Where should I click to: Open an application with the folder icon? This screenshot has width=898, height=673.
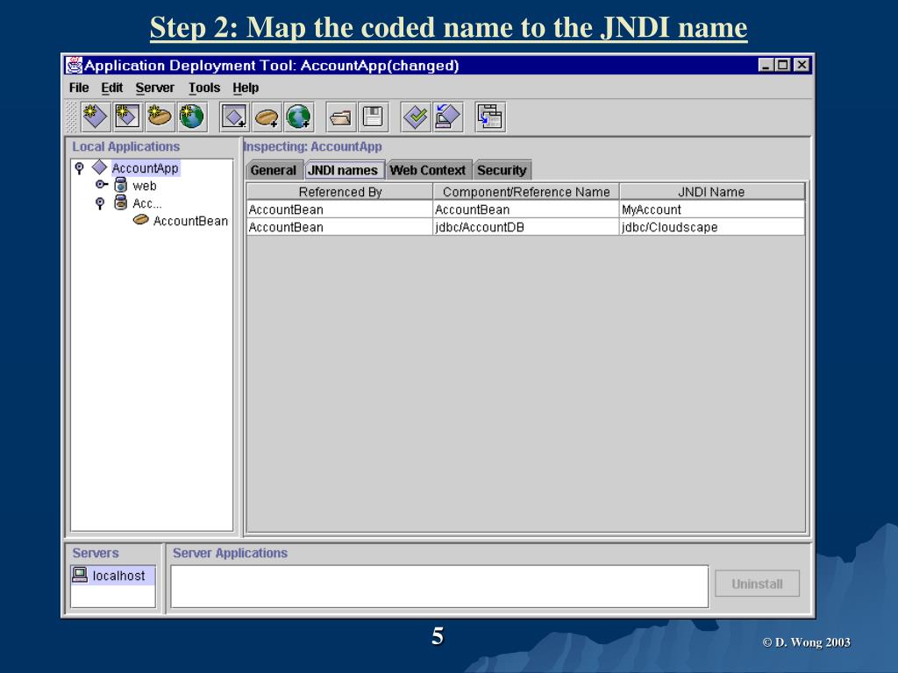point(342,116)
